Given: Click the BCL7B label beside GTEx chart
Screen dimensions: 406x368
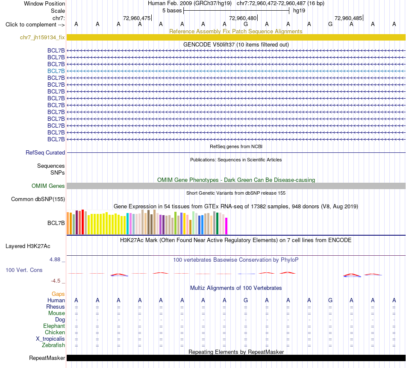Looking at the screenshot, I should [56, 223].
